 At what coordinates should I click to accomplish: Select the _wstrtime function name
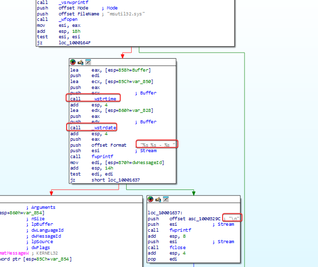tap(104, 99)
